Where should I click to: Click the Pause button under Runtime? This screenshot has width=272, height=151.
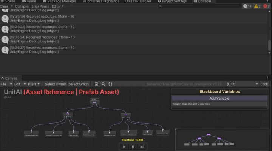point(133,147)
